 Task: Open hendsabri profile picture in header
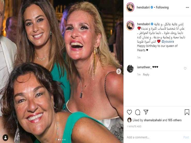pos(130,7)
